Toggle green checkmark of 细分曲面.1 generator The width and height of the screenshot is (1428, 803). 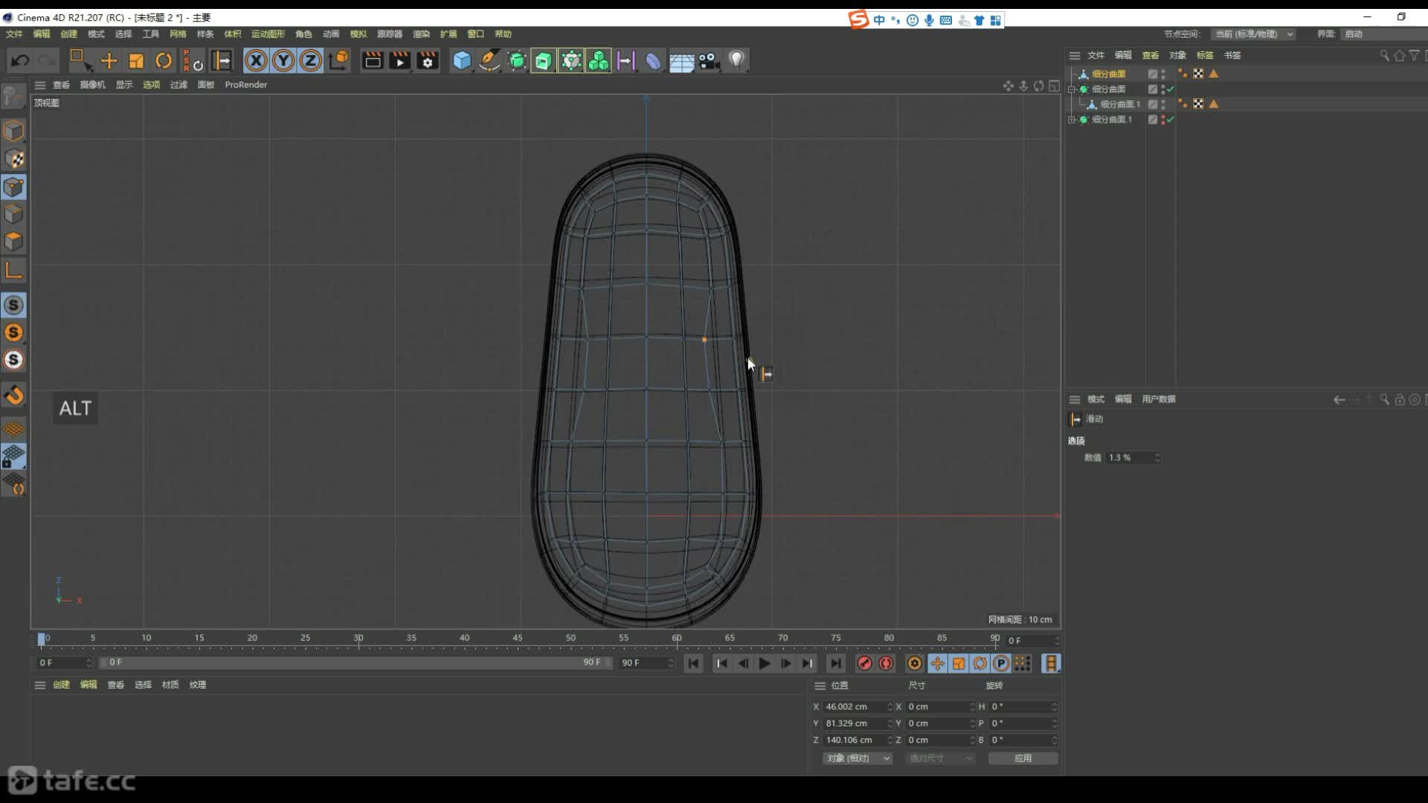1171,120
